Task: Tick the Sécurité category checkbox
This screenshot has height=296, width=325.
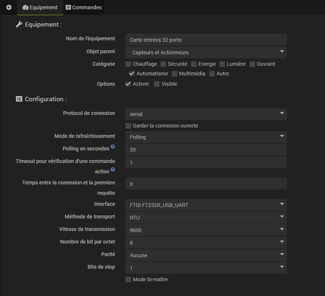Action: tap(164, 64)
